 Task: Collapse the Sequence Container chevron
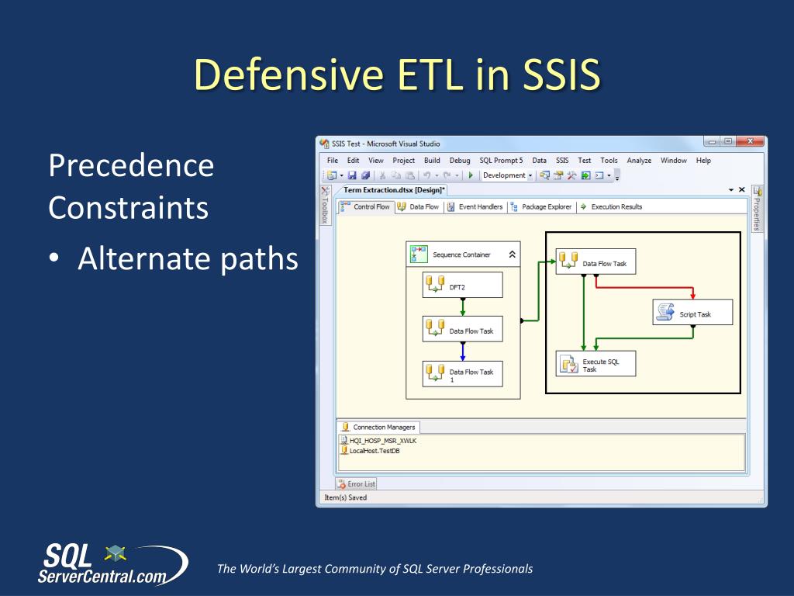pyautogui.click(x=512, y=255)
